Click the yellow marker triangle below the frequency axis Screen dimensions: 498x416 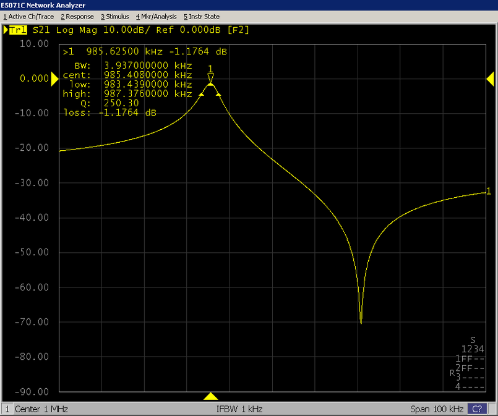point(211,396)
